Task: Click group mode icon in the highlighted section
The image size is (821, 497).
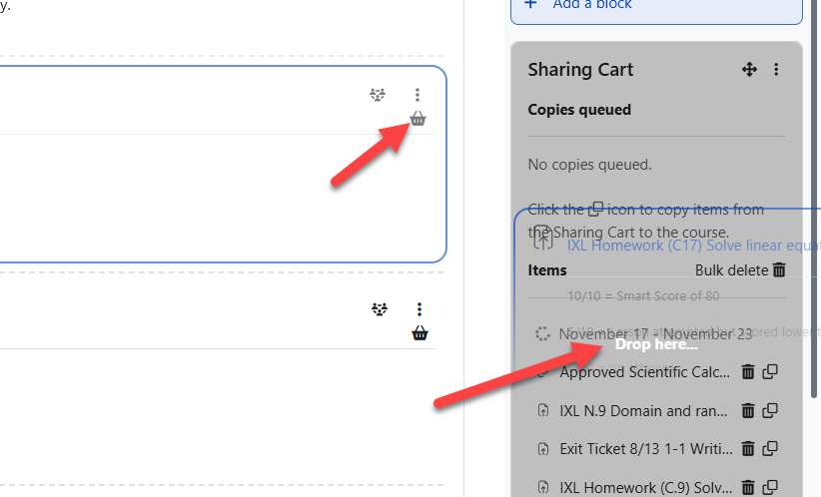Action: 377,95
